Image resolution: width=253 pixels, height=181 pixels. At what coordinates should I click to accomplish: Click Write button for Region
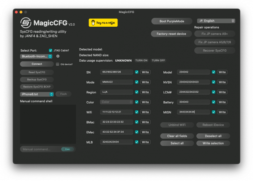145,92
